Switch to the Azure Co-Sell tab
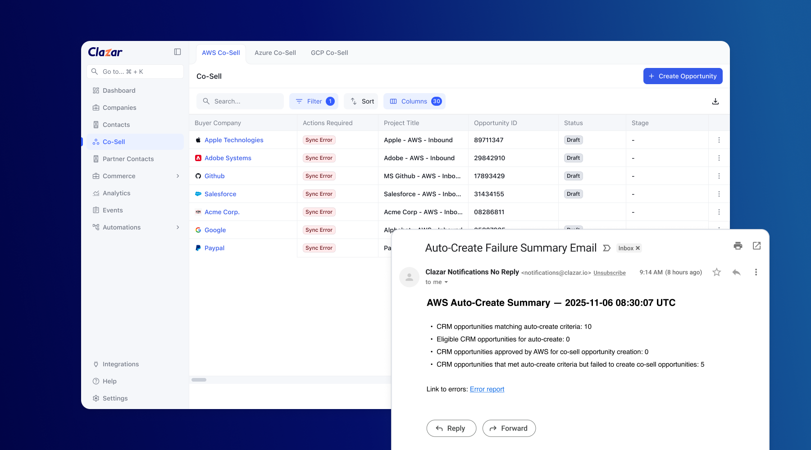Viewport: 811px width, 450px height. click(x=275, y=53)
